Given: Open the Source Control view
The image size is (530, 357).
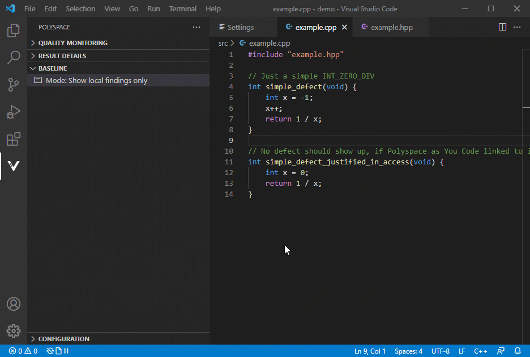Looking at the screenshot, I should (14, 85).
